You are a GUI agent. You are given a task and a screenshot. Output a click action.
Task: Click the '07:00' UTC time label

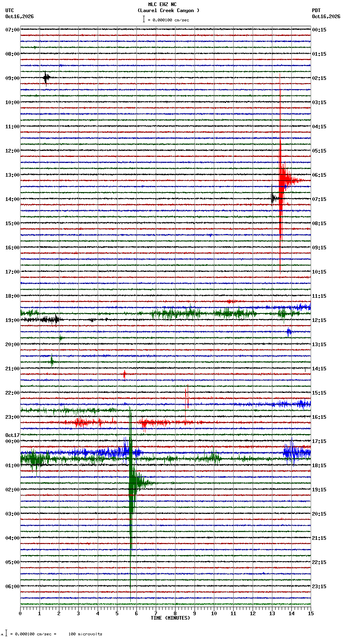tap(13, 30)
